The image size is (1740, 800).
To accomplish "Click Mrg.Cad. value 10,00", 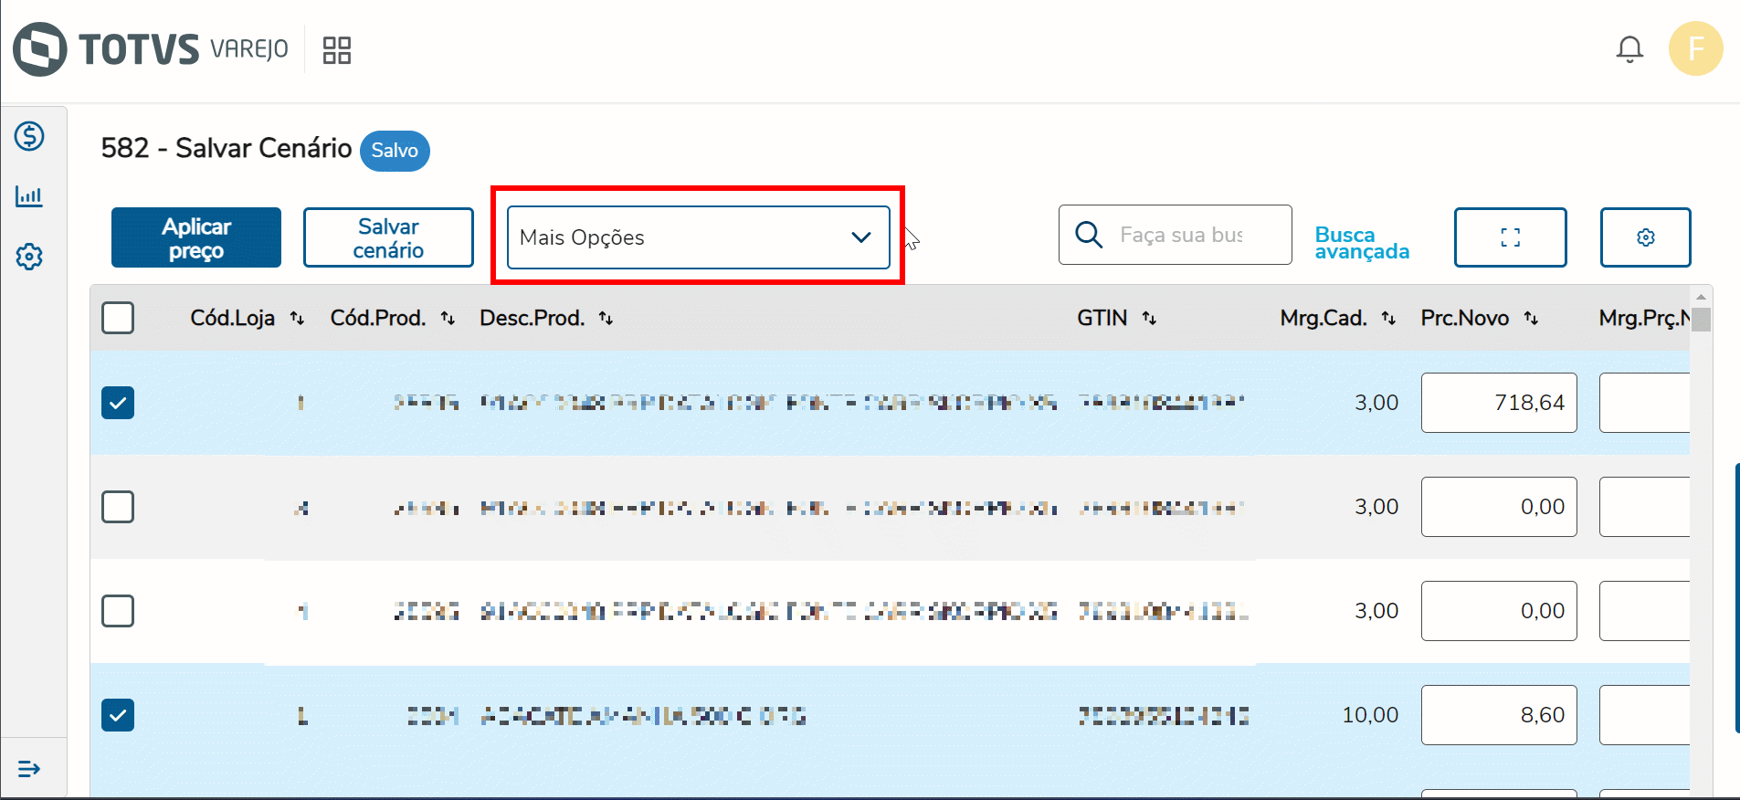I will [x=1370, y=715].
